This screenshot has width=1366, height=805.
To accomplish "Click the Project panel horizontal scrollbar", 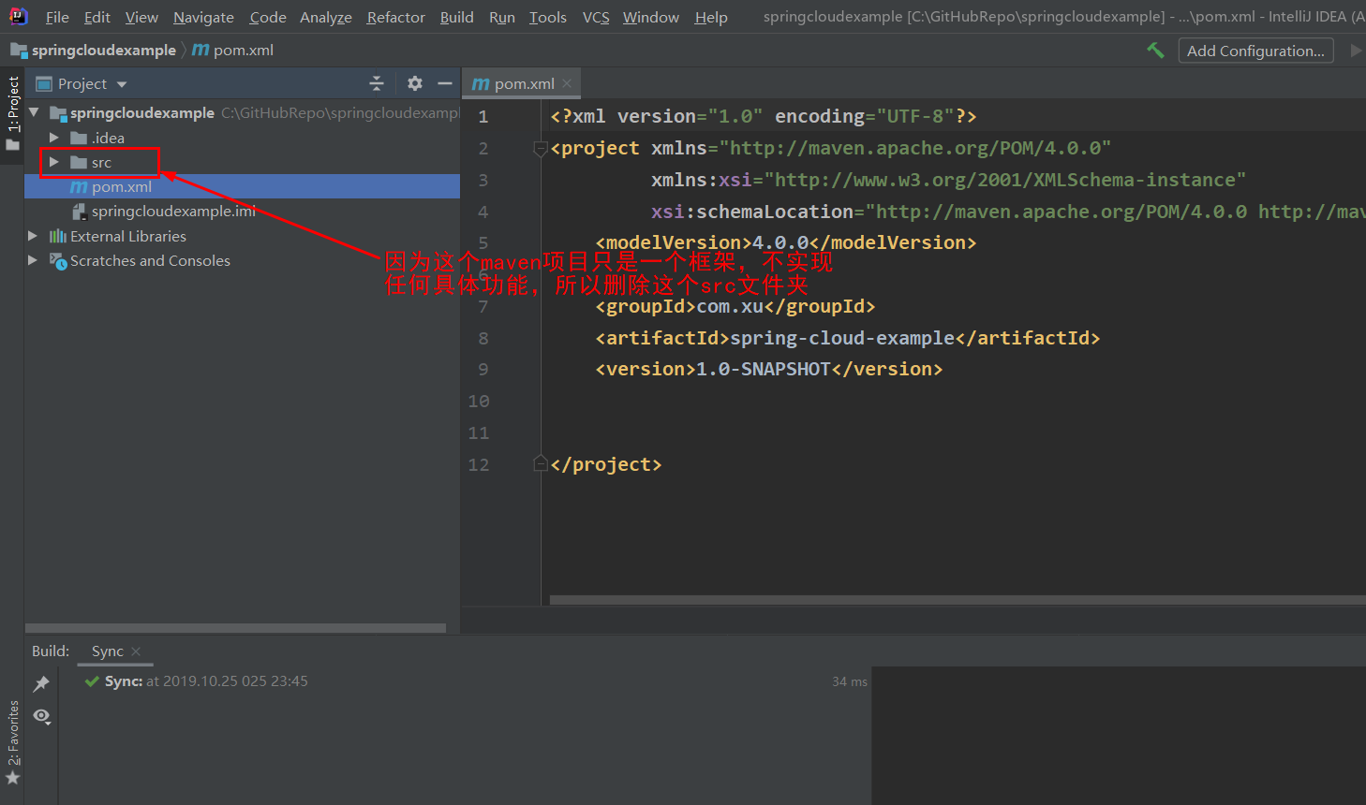I will pyautogui.click(x=235, y=628).
